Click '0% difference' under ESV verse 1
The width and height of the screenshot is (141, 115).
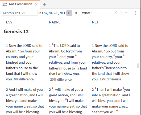coord(24,79)
